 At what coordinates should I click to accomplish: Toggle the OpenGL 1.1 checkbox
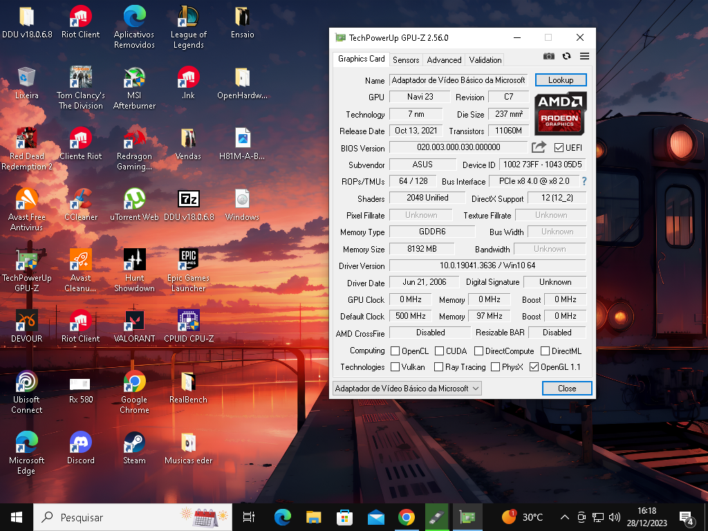[x=534, y=366]
